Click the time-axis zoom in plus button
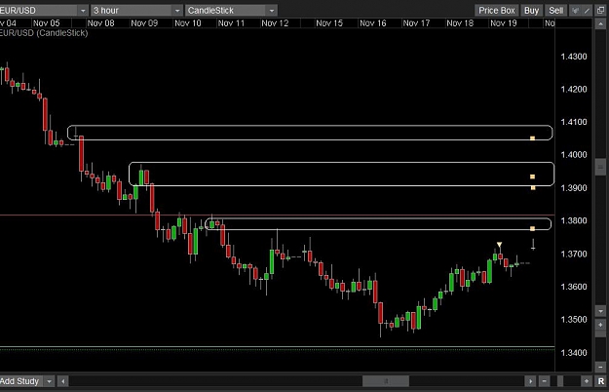Screen dimensions: 609x392 tap(587, 381)
